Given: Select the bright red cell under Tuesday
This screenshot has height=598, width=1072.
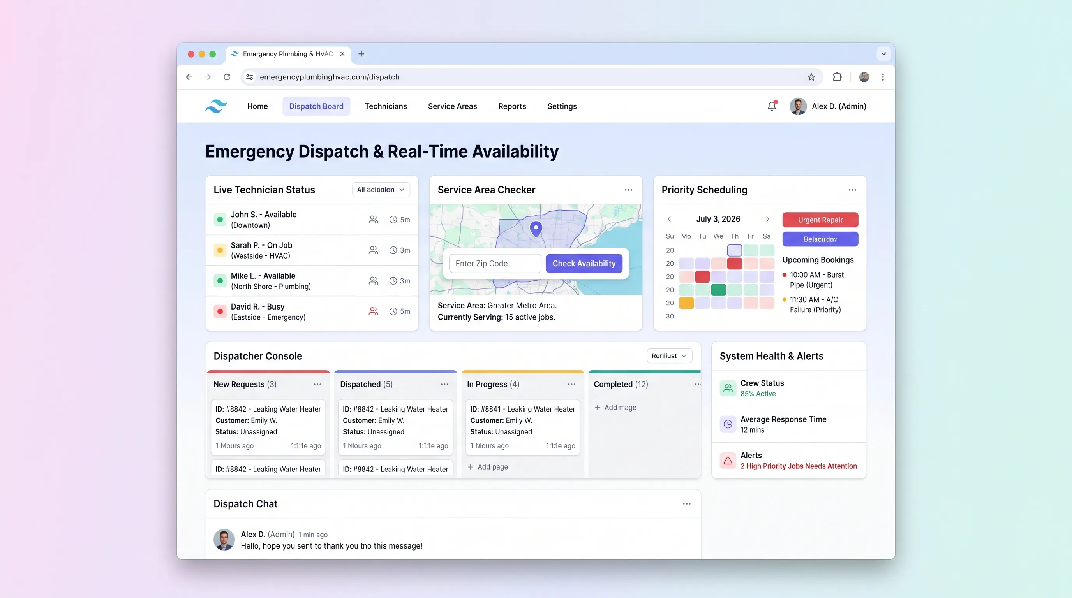Looking at the screenshot, I should 702,276.
